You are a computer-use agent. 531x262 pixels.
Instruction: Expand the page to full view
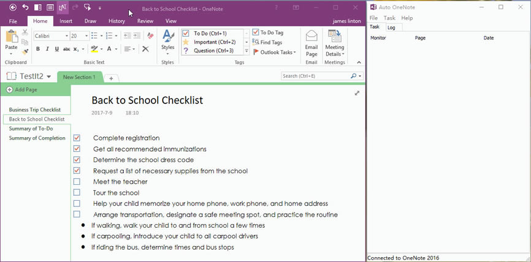click(x=357, y=93)
